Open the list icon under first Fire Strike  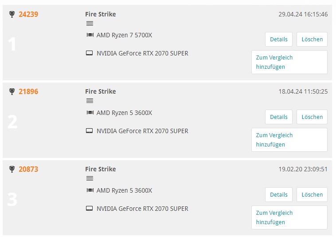click(90, 24)
